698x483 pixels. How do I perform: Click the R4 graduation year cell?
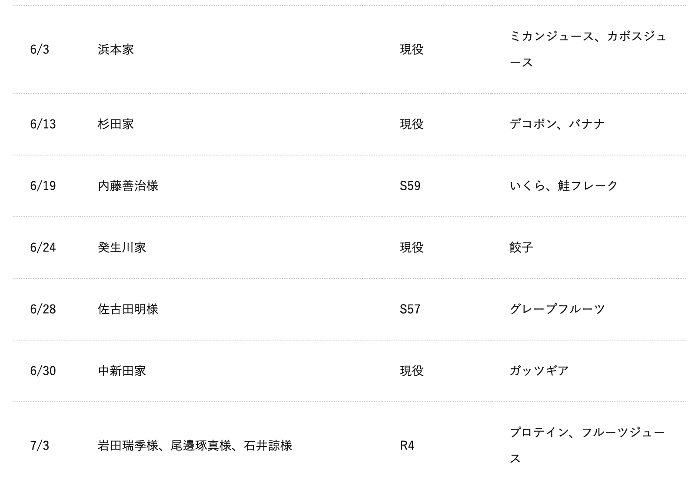[x=407, y=446]
